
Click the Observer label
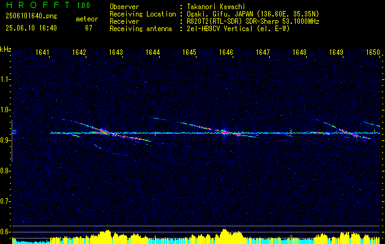[x=124, y=7]
